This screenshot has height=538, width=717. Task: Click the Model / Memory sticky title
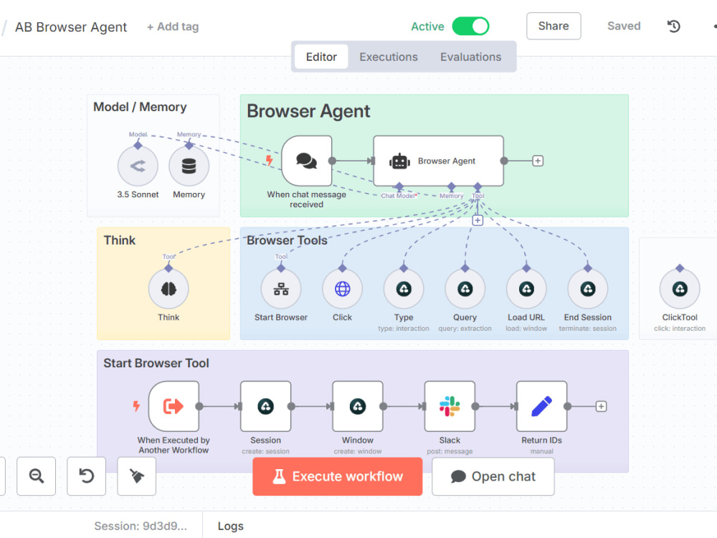(140, 107)
